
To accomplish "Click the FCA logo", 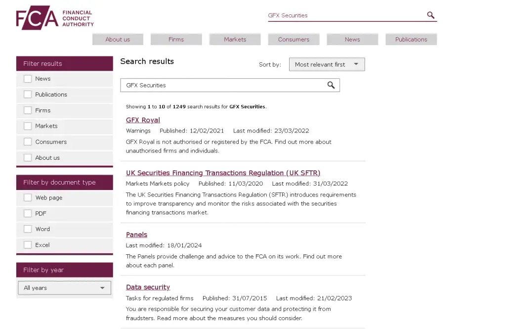I will pos(55,18).
